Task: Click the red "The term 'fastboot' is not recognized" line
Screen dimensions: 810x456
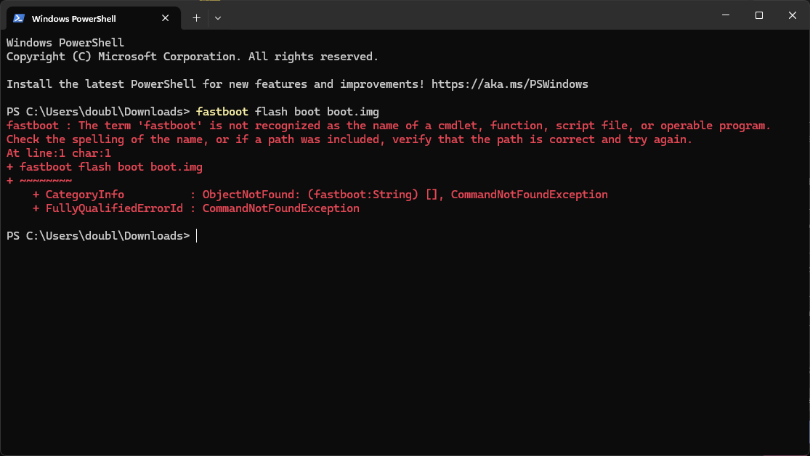Action: click(389, 126)
